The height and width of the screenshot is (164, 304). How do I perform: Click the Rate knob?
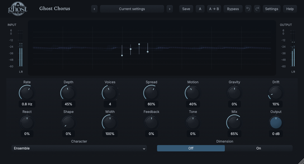click(x=27, y=93)
